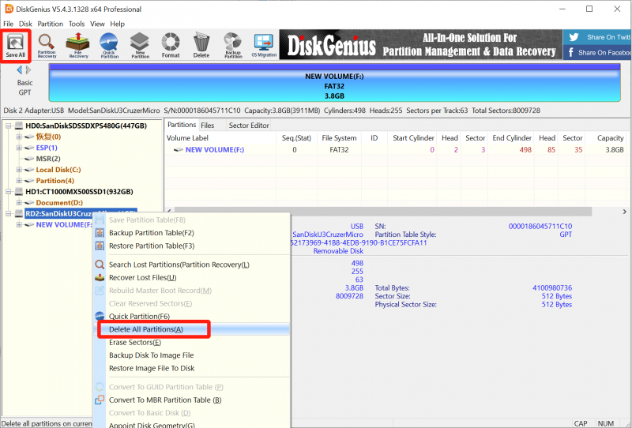Click the Seq.(Stat) column header
Image resolution: width=632 pixels, height=428 pixels.
[296, 138]
